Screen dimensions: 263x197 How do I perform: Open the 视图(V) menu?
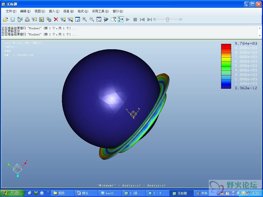tap(40, 11)
